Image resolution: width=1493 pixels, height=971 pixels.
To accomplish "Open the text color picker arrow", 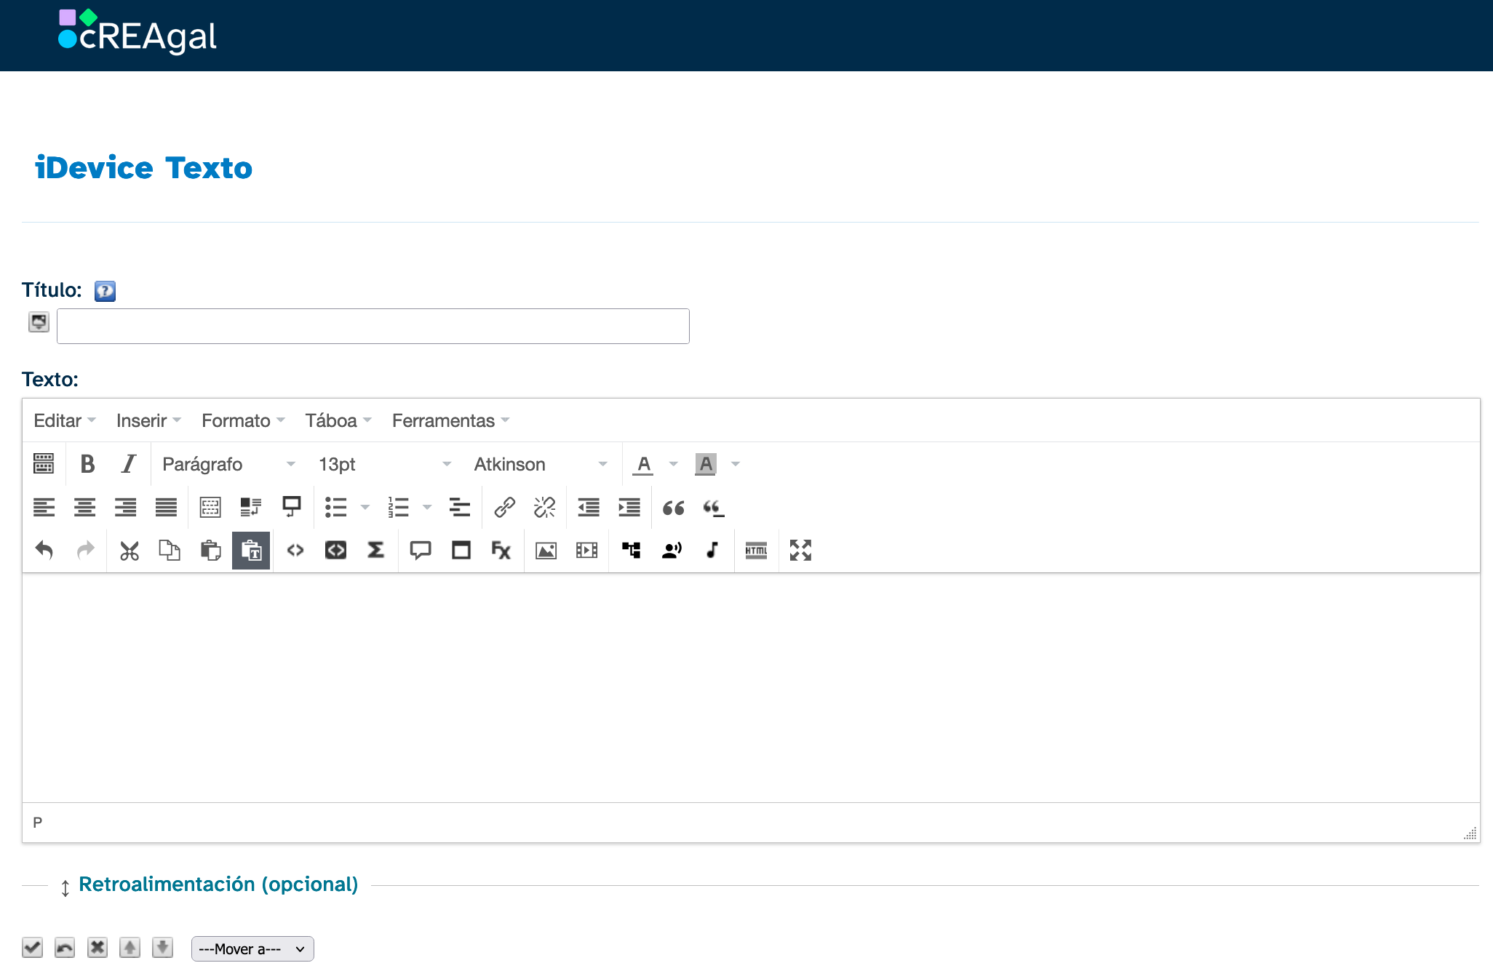I will click(674, 464).
